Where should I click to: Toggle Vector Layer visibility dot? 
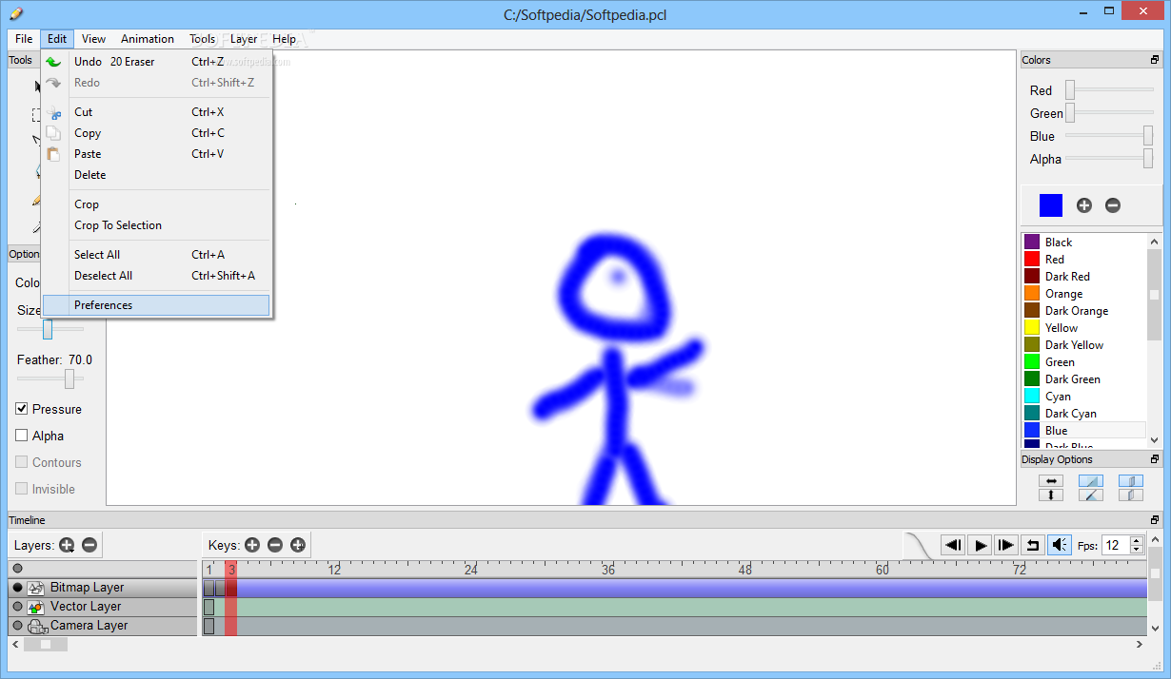[17, 607]
